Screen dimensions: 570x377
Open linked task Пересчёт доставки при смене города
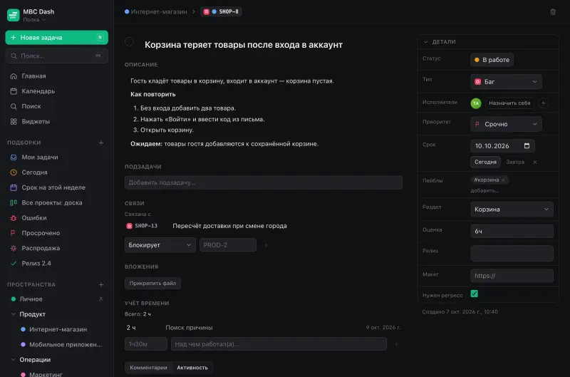pos(229,226)
